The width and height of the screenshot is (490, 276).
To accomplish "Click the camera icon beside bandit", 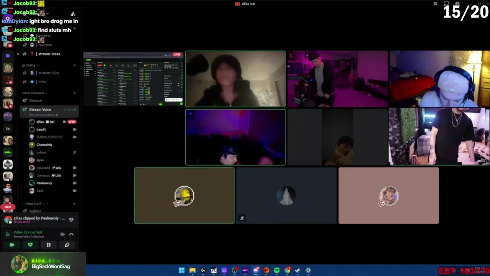I will click(x=74, y=129).
